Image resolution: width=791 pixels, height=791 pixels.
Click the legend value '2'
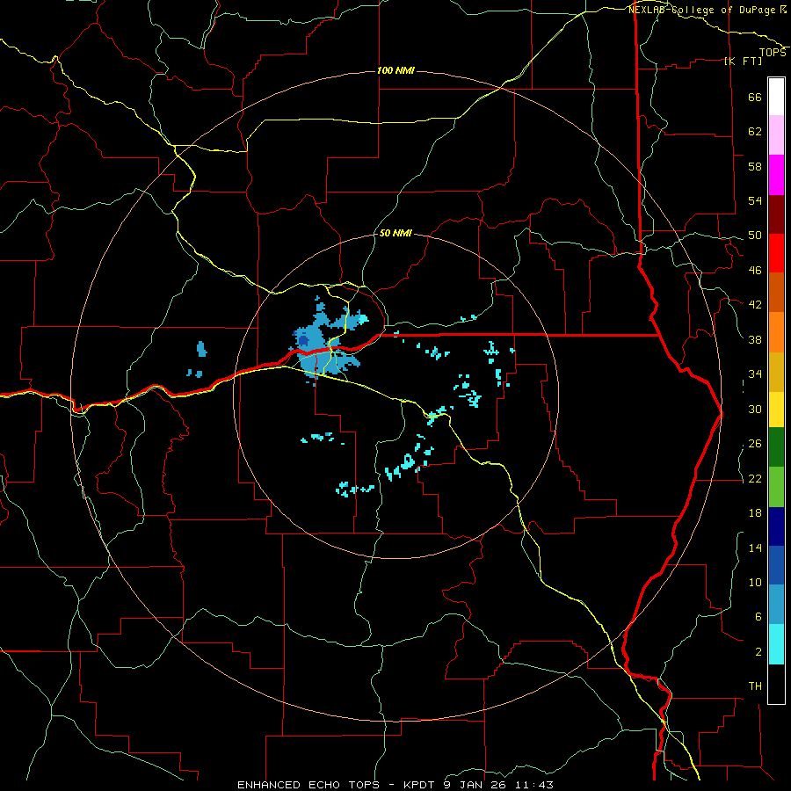pos(758,652)
